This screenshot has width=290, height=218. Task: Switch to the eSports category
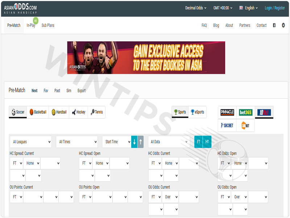197,112
